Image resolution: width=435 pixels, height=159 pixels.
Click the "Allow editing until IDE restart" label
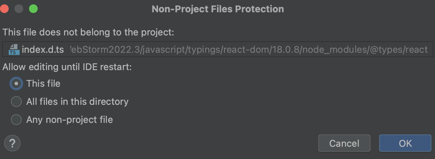(x=67, y=67)
